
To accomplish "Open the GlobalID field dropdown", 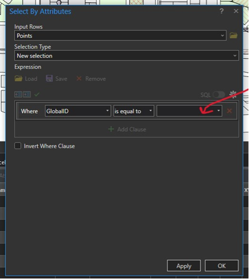I will 78,111.
